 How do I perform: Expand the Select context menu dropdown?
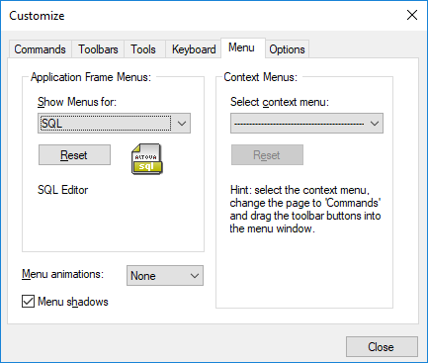coord(306,124)
